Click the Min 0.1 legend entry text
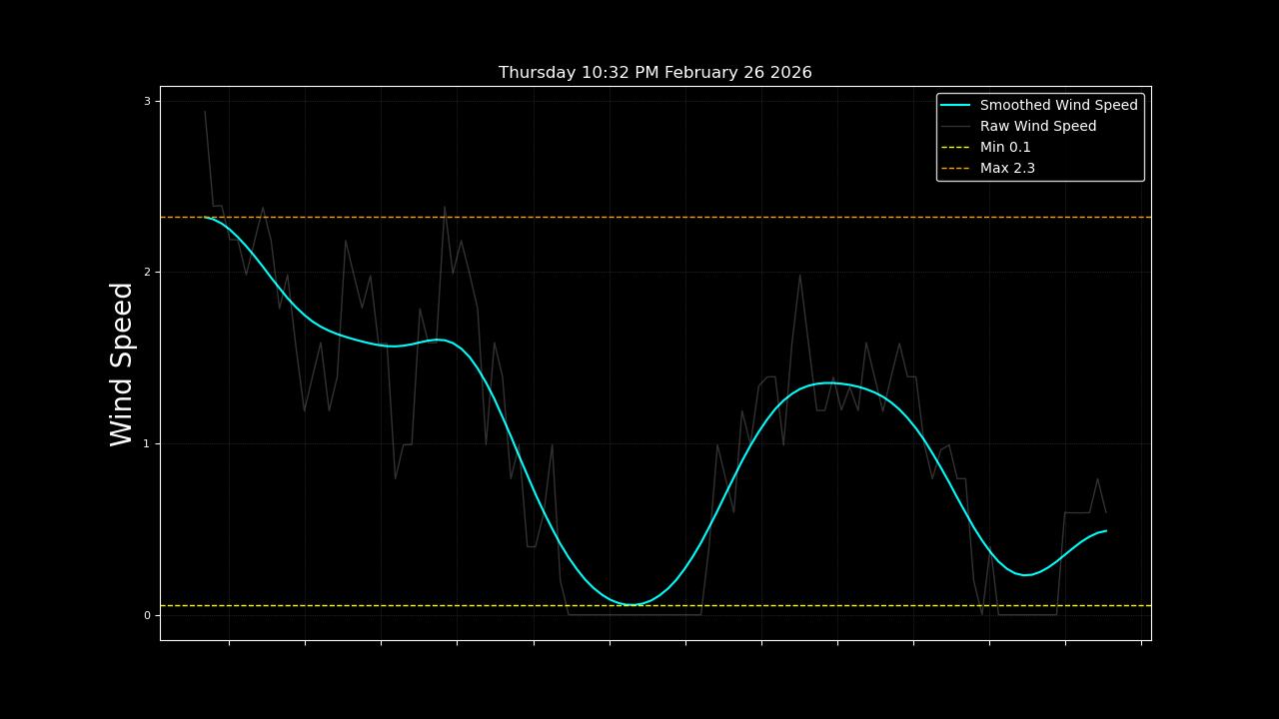Screen dimensions: 1279x719 point(1004,147)
